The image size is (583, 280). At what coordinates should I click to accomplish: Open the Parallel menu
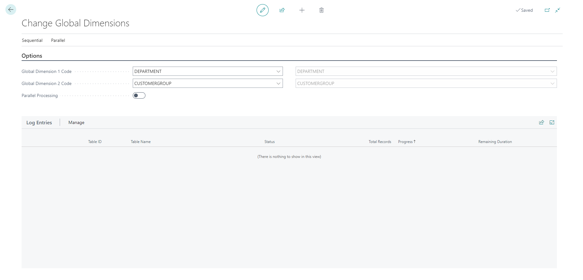click(58, 40)
